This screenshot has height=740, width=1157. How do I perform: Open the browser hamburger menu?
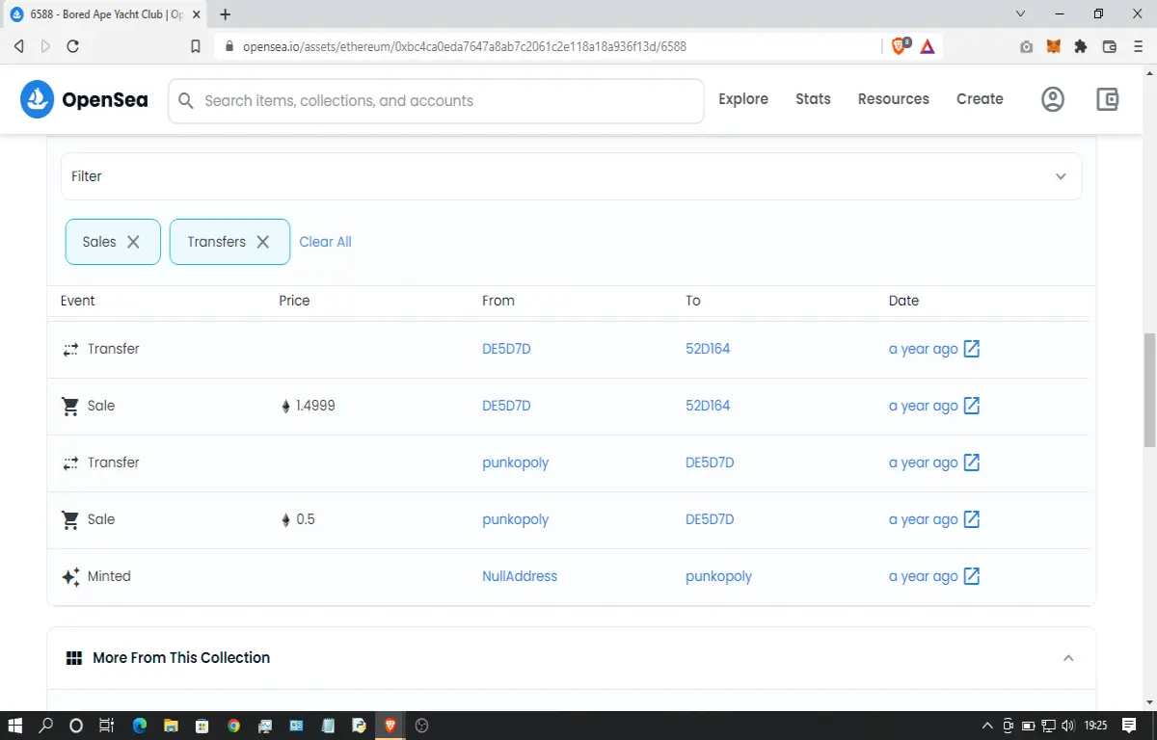[x=1138, y=46]
